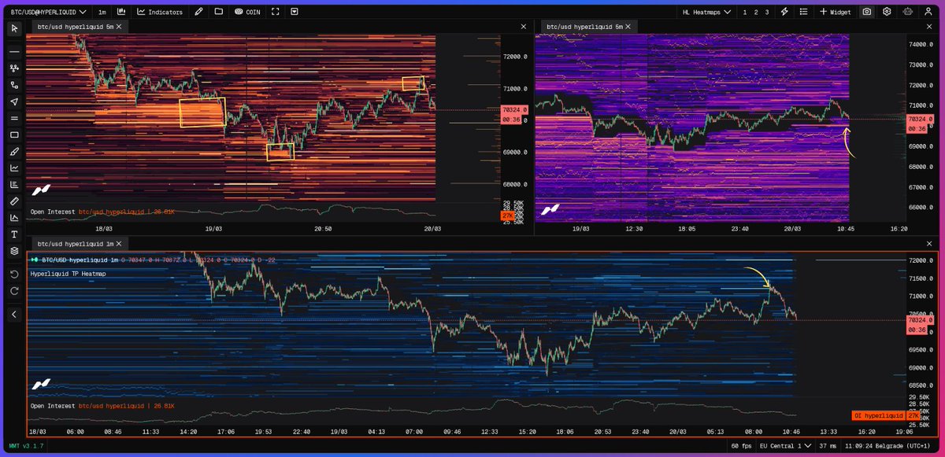Select the brush drawing tool

tap(14, 151)
